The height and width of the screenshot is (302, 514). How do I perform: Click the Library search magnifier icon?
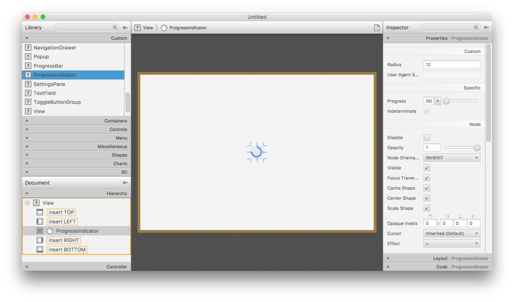click(x=115, y=28)
